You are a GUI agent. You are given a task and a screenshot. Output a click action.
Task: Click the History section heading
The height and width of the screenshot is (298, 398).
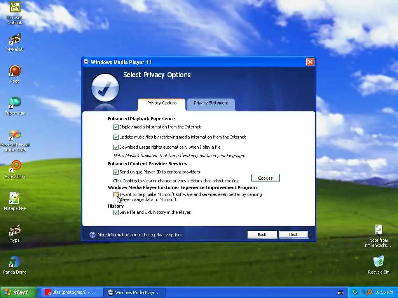click(115, 206)
